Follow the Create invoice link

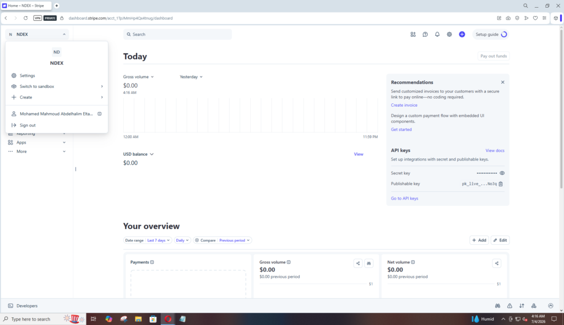(x=404, y=105)
